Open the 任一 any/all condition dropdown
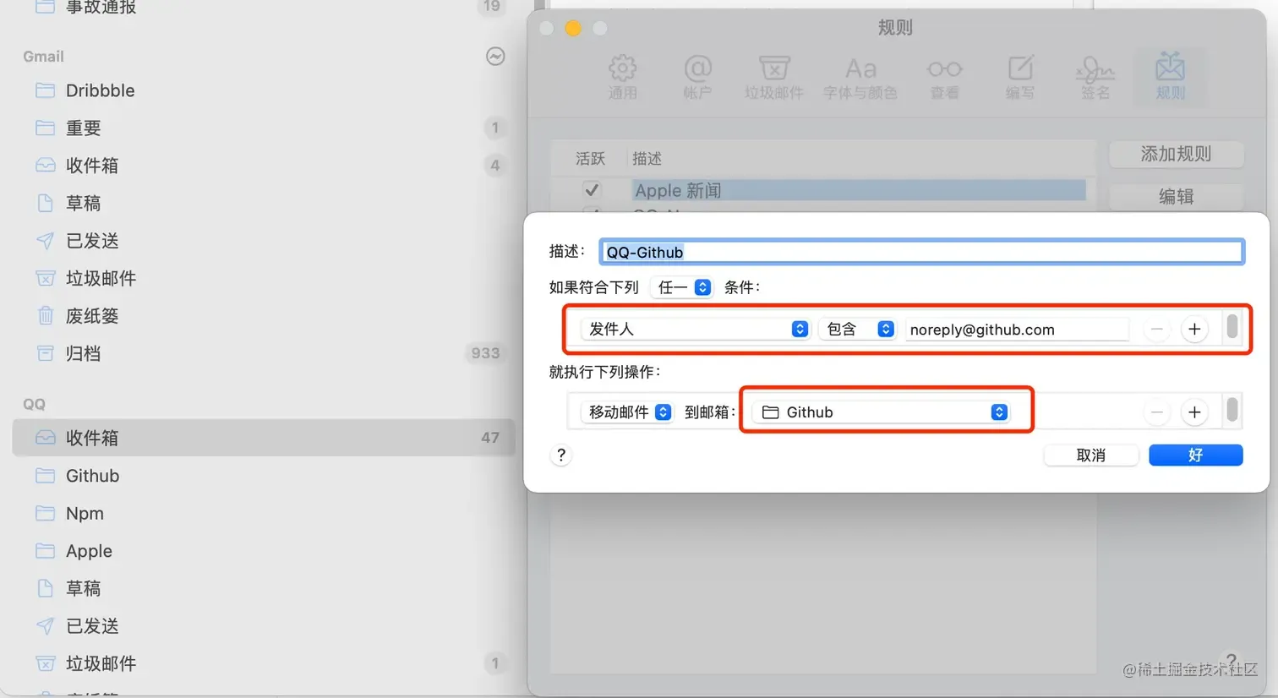 click(x=683, y=287)
